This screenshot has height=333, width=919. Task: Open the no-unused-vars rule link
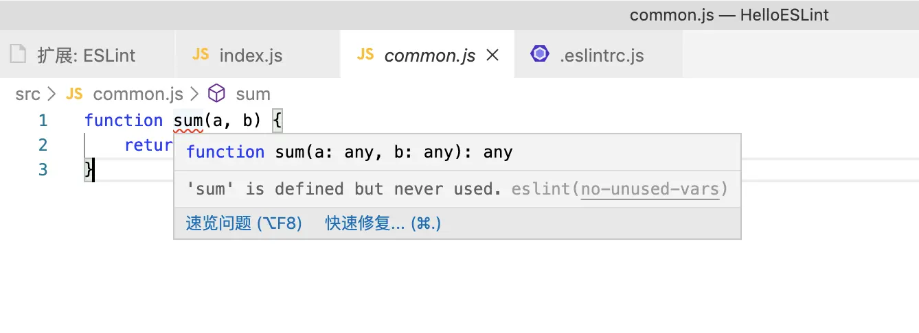[x=650, y=188]
